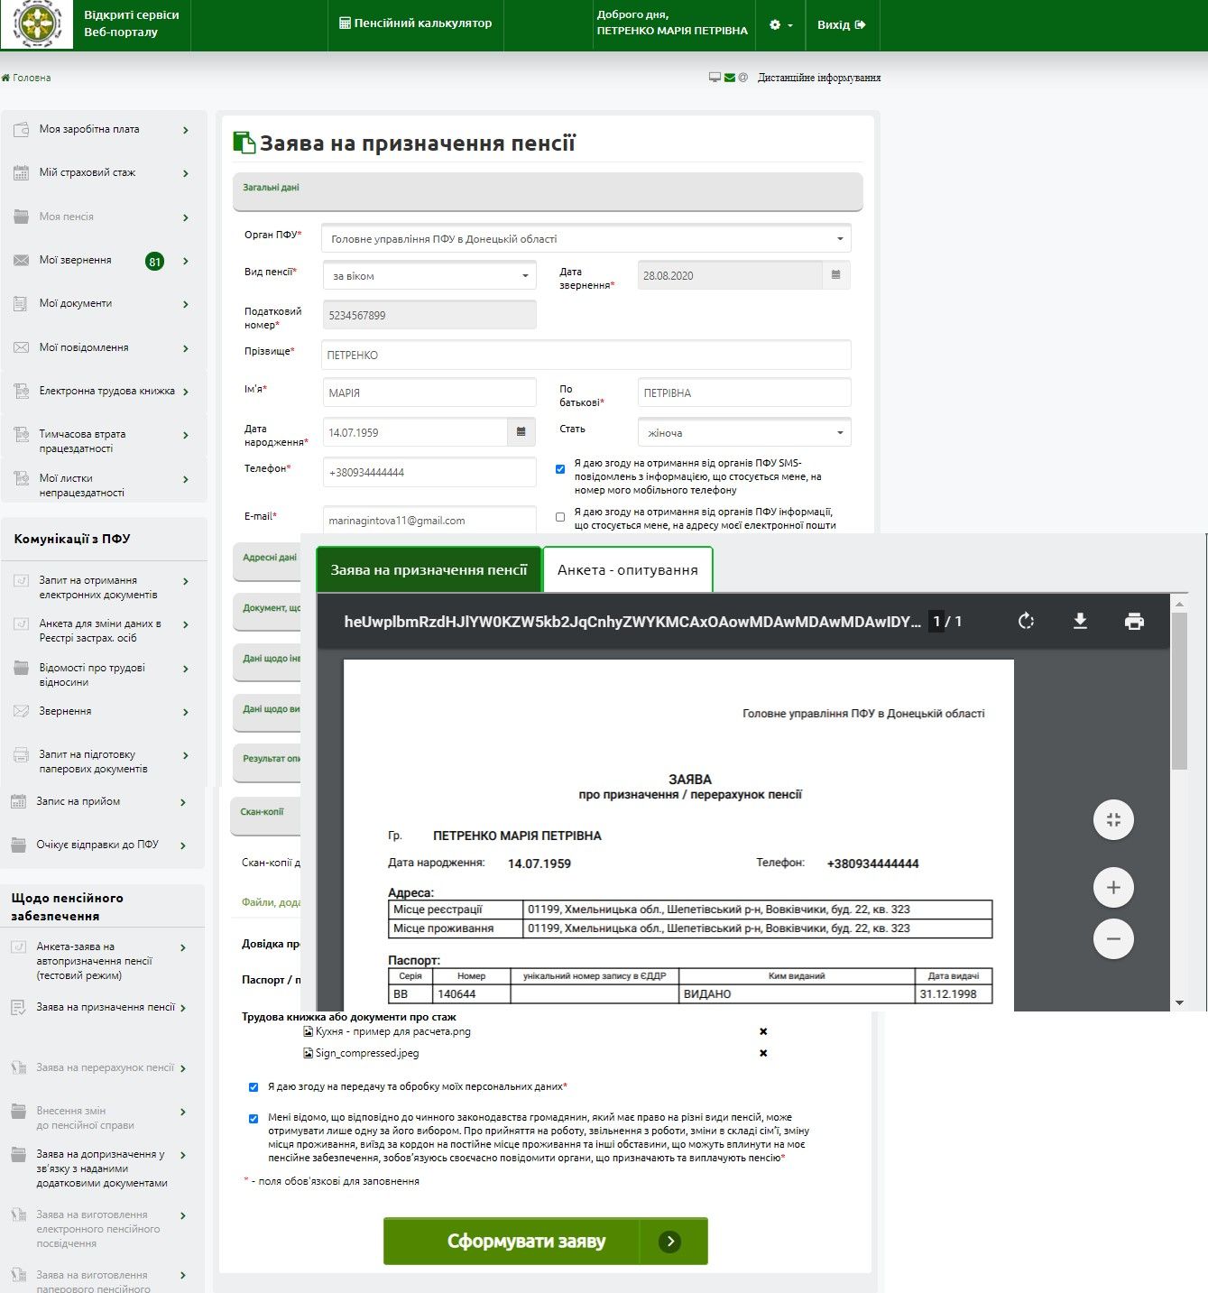Print the pension application PDF
This screenshot has width=1208, height=1293.
coord(1134,621)
